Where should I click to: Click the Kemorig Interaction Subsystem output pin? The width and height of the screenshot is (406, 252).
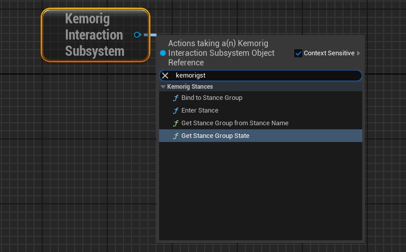click(137, 34)
